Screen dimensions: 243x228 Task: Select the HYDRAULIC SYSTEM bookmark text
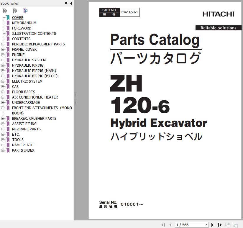pos(29,60)
